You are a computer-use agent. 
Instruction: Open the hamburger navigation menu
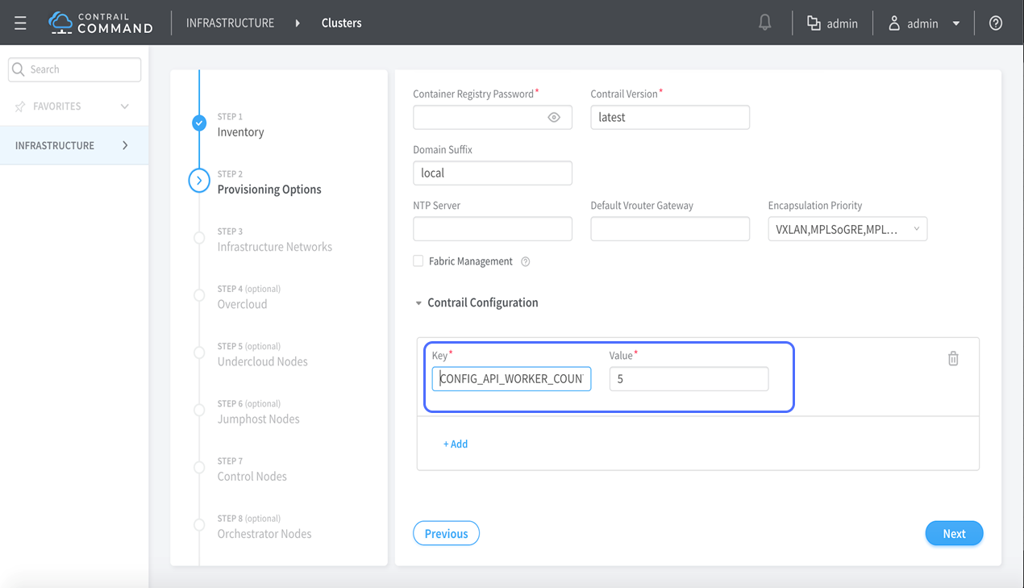pos(20,23)
